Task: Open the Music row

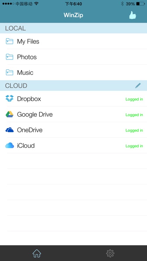Action: [73, 73]
